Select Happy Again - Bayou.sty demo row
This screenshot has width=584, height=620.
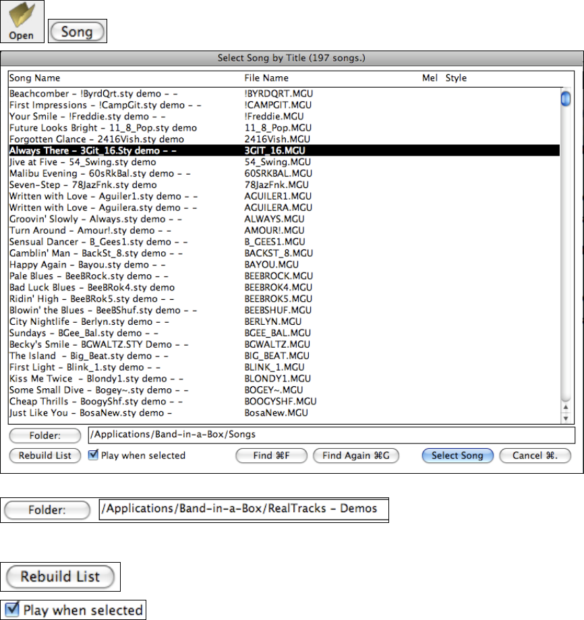[284, 265]
